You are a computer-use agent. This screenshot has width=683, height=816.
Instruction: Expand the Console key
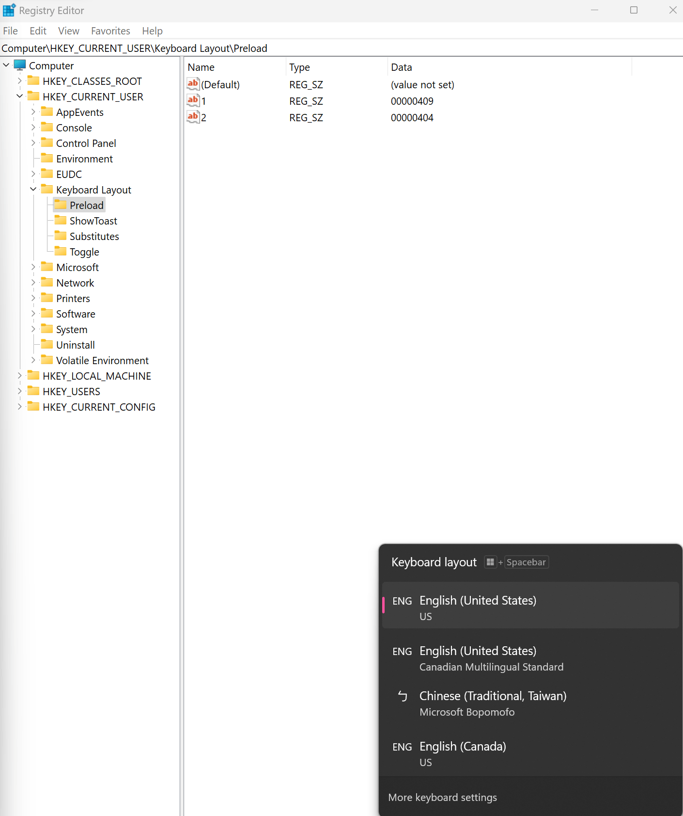click(33, 128)
